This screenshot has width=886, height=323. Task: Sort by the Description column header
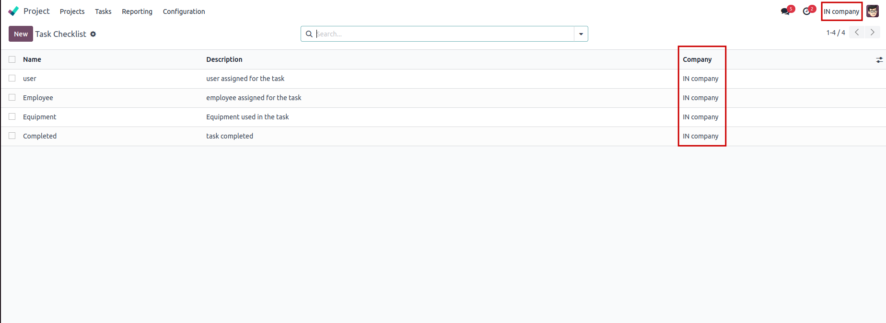[224, 59]
